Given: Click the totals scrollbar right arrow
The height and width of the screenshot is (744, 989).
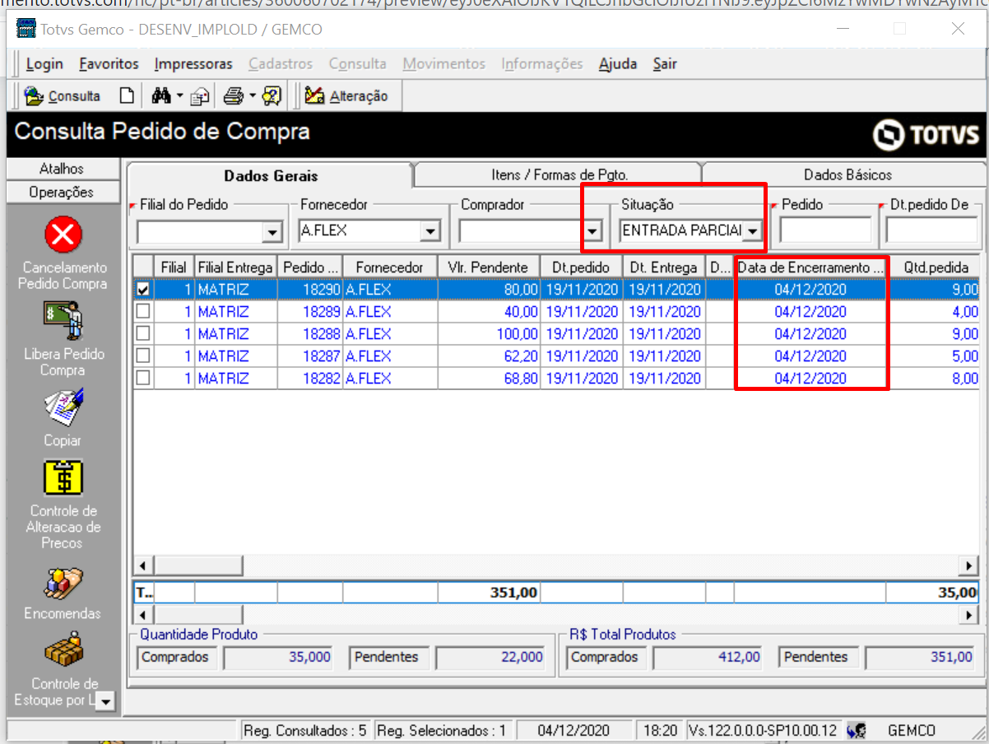Looking at the screenshot, I should [970, 615].
